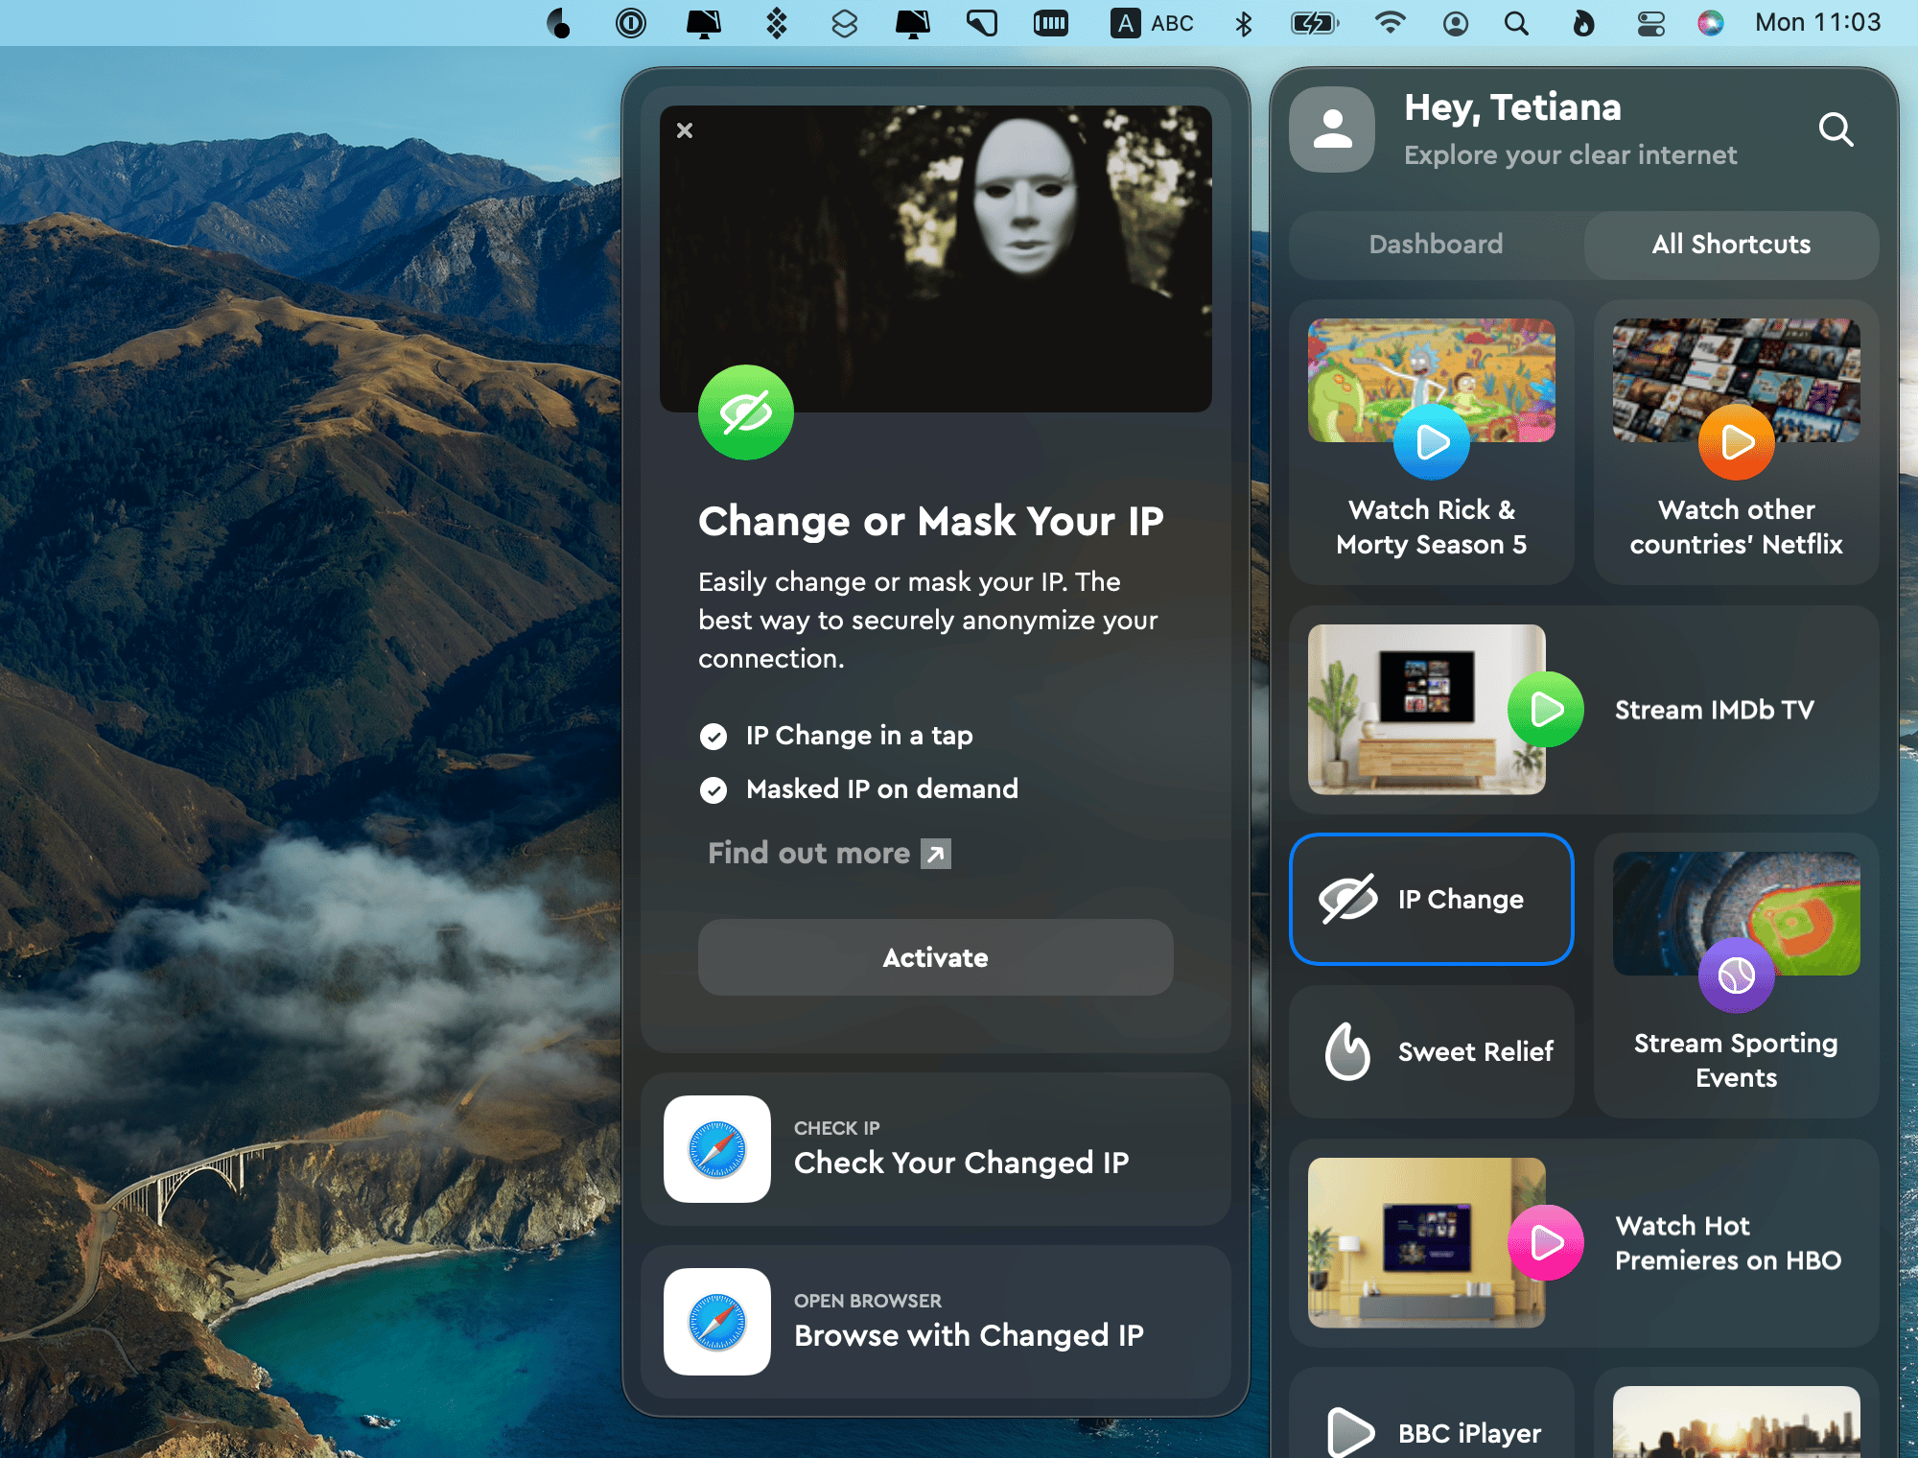Open the battery charging status icon

[1315, 23]
